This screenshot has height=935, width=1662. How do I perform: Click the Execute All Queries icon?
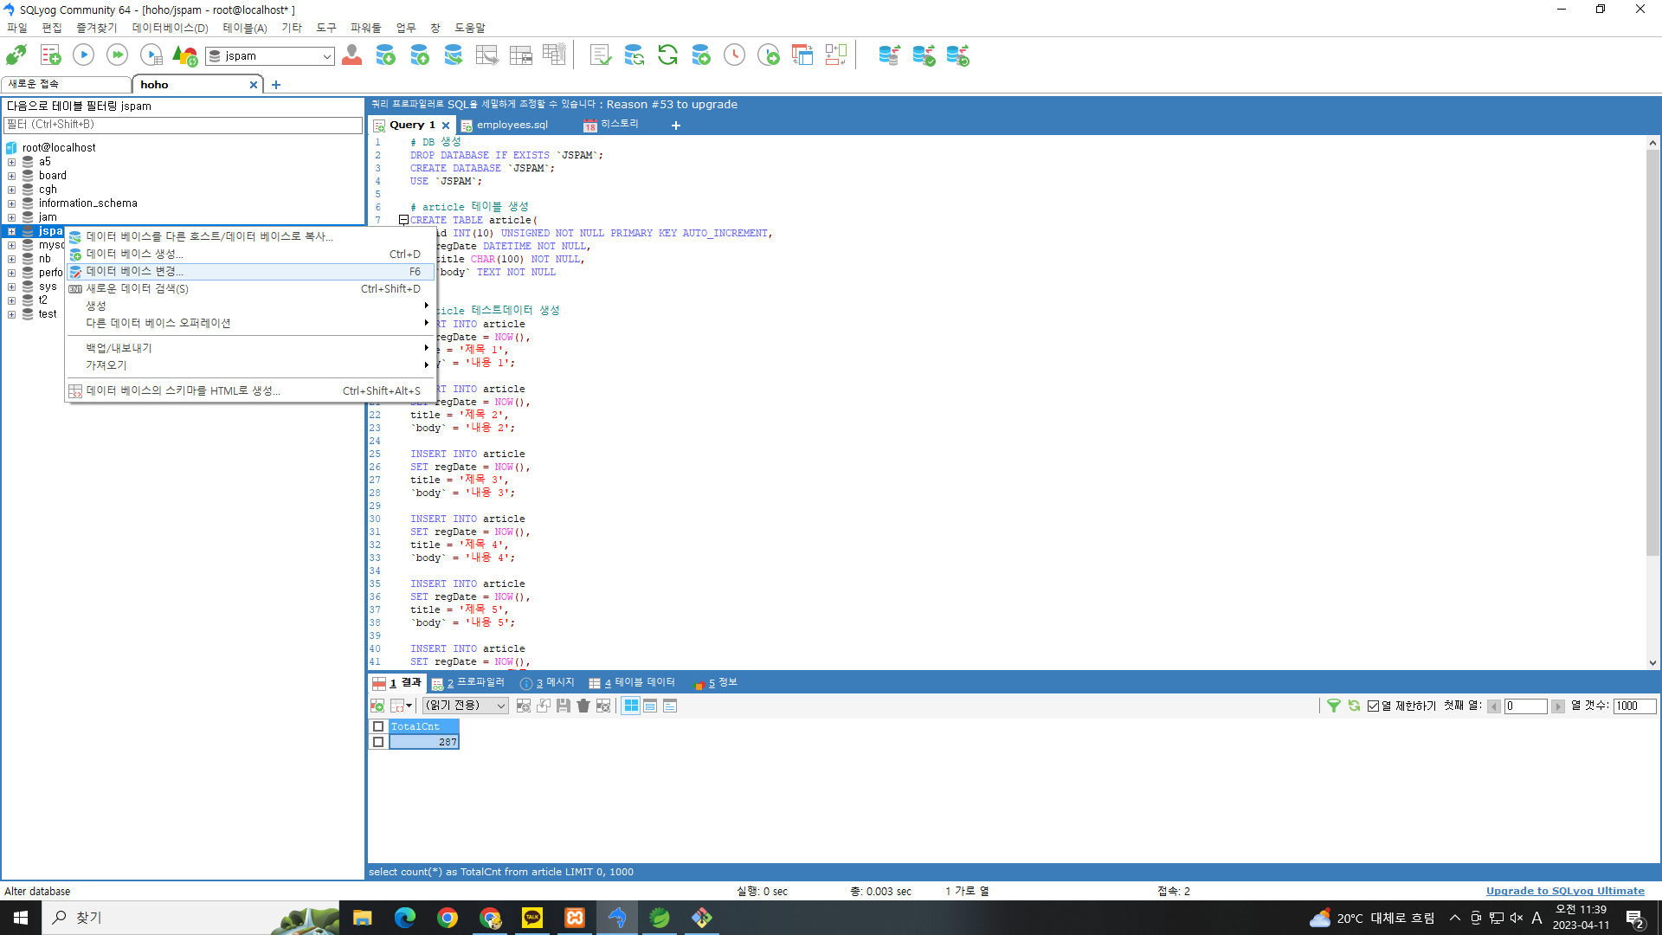[x=117, y=55]
